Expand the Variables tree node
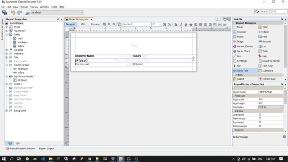The image size is (288, 162). pyautogui.click(x=7, y=50)
